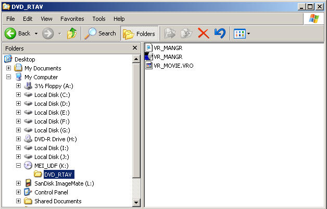Select My Documents folder icon
327x209 pixels.
[18, 68]
